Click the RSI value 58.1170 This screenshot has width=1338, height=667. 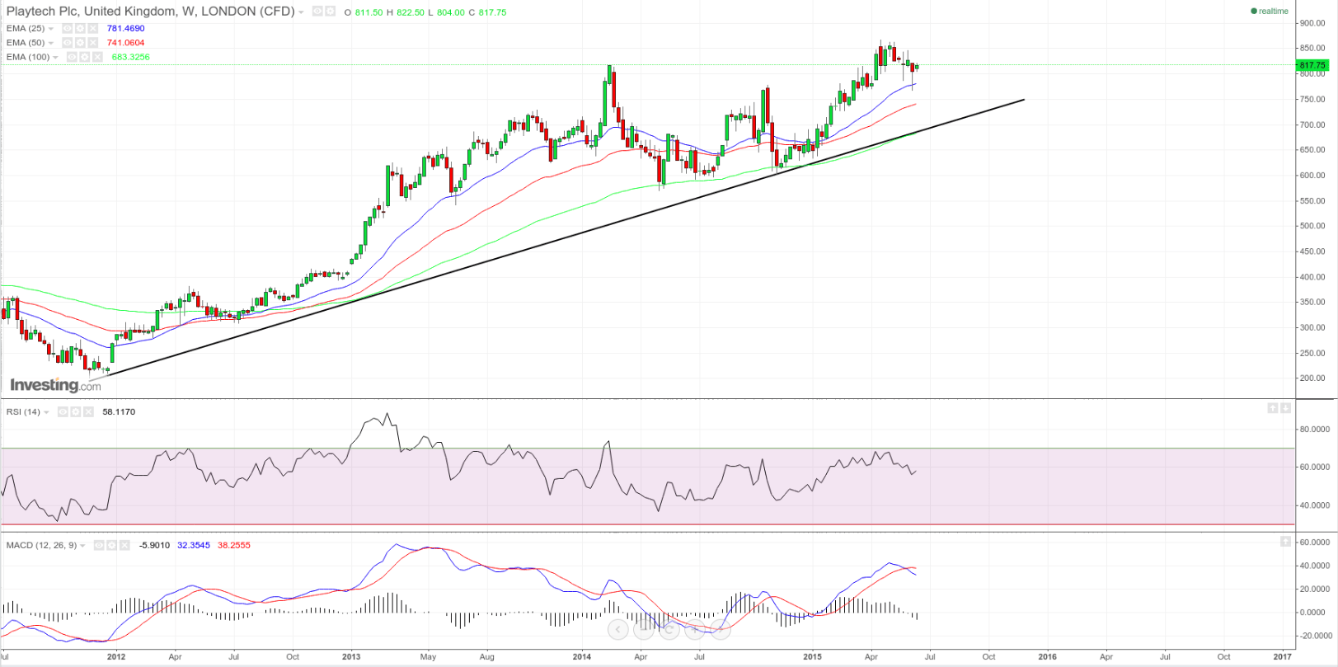pos(119,411)
